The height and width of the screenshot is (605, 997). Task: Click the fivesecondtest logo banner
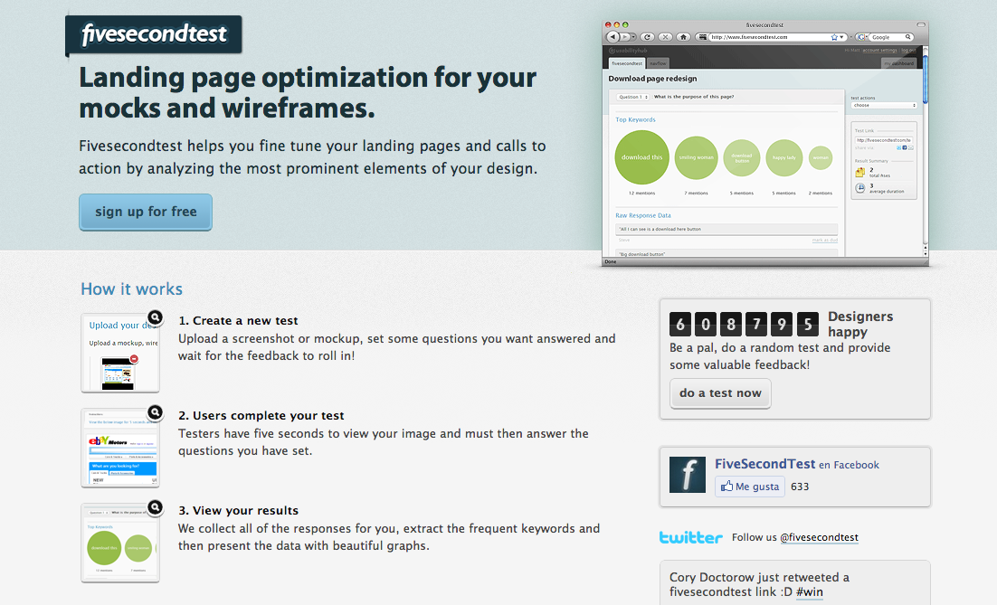[153, 35]
